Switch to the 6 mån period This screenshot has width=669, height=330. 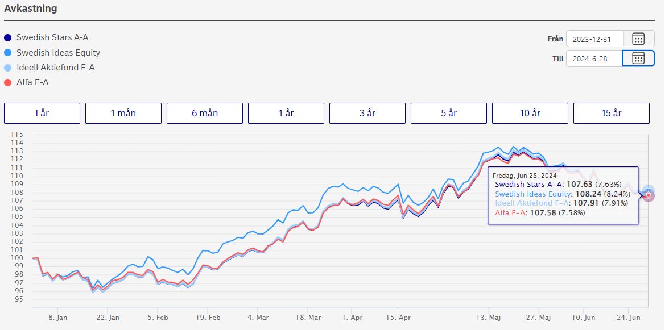pyautogui.click(x=205, y=113)
